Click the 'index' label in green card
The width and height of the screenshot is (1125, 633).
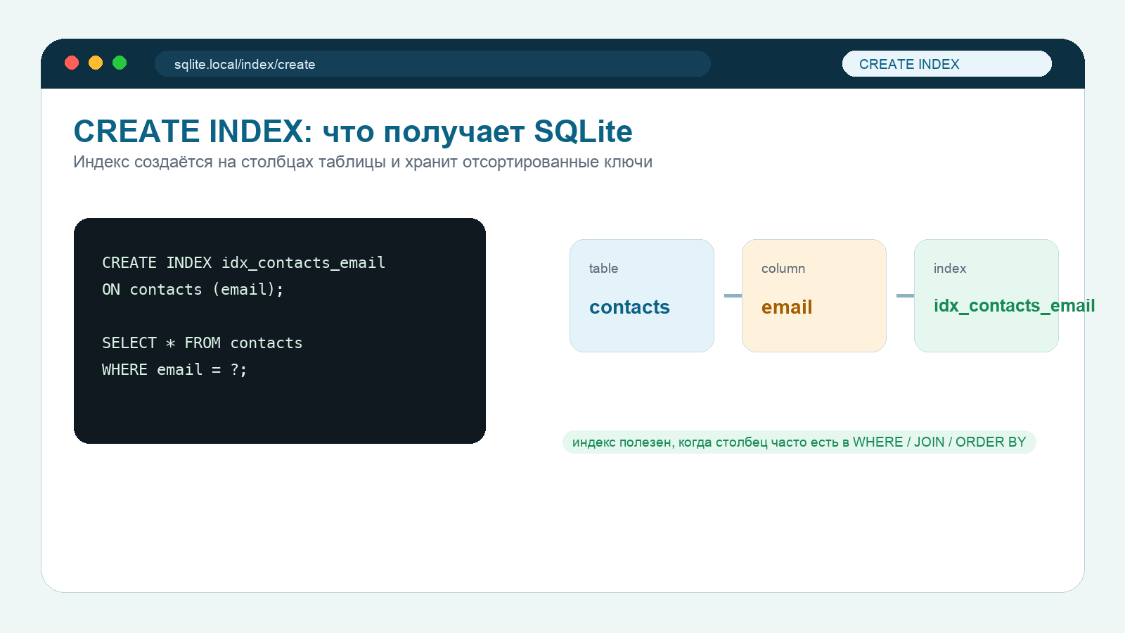(x=950, y=268)
